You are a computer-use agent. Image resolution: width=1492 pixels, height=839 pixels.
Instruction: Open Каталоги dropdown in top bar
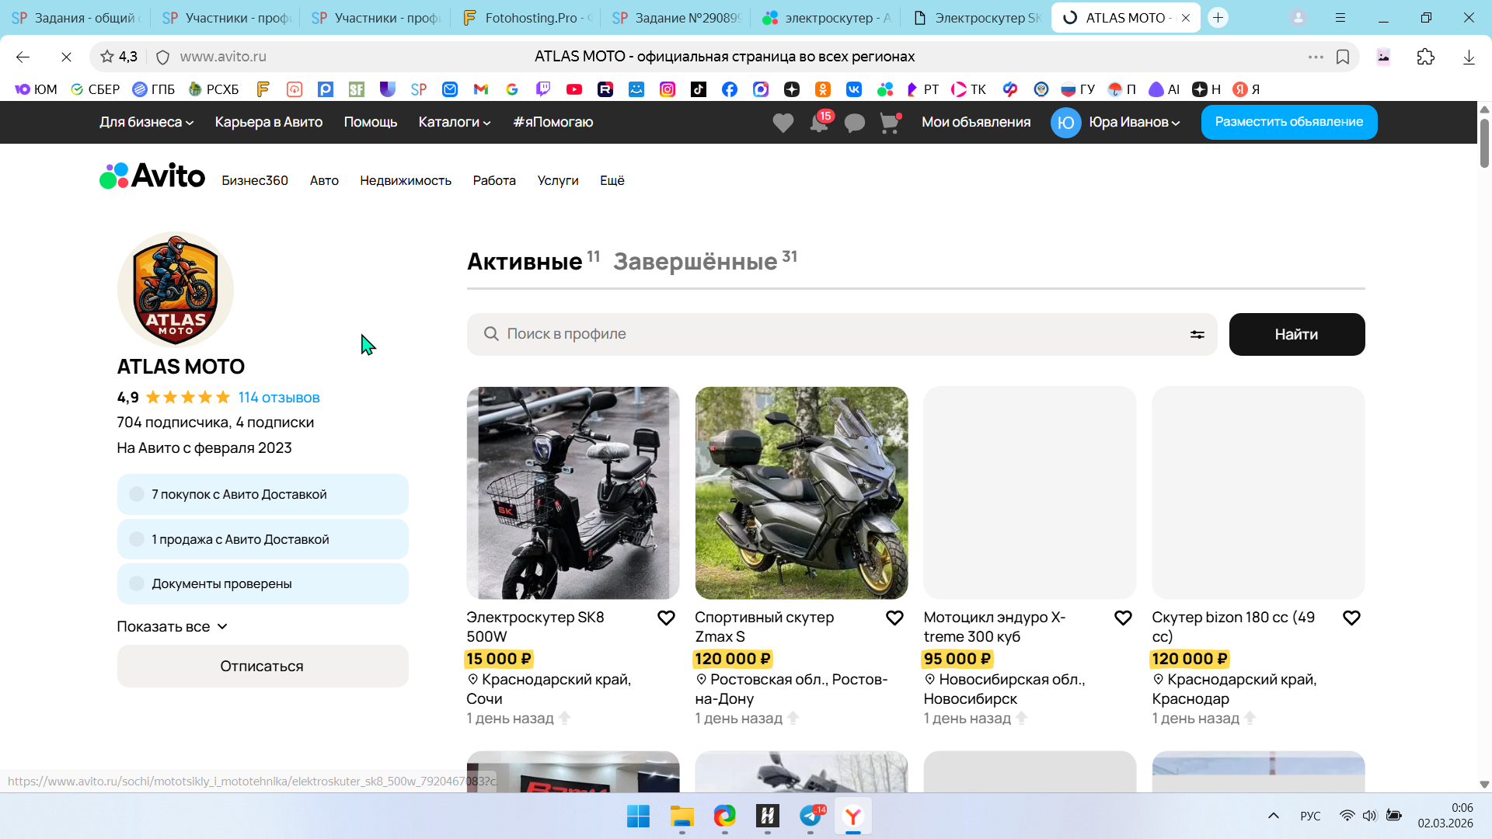[x=455, y=122]
